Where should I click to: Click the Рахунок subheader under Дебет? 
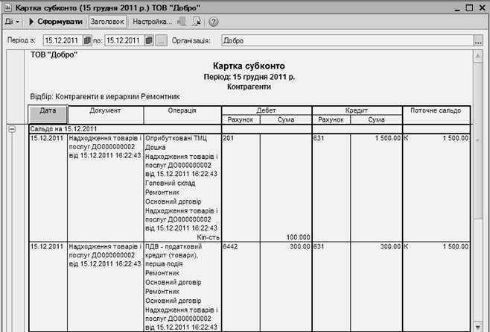(241, 119)
